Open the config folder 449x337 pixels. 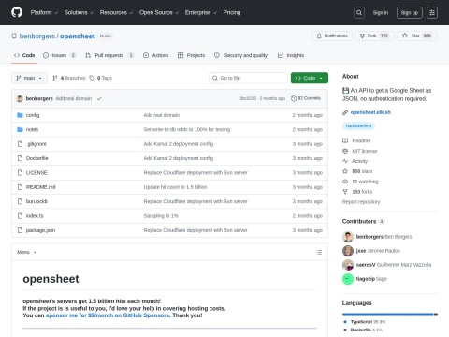33,115
